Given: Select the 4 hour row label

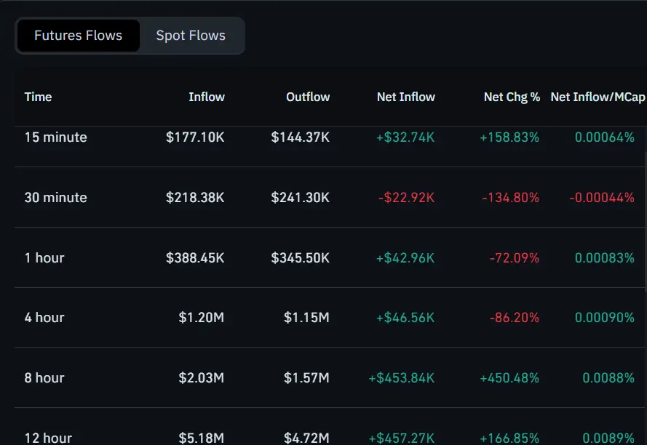Looking at the screenshot, I should coord(44,317).
